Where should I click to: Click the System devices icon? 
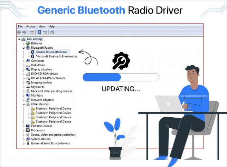tap(28, 139)
